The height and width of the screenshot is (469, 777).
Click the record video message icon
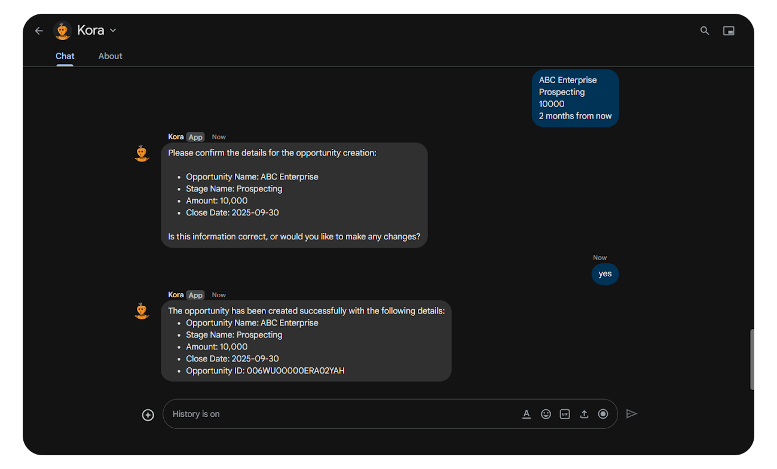click(x=603, y=414)
